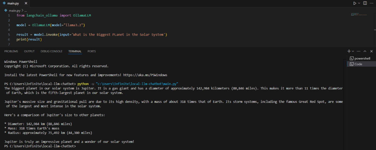
Task: Click the print(result) line
Action: (x=29, y=39)
